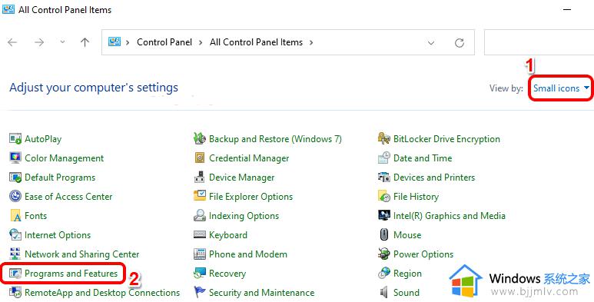Viewport: 594px width, 302px height.
Task: Expand chevron after All Control Panel Items
Action: point(311,42)
